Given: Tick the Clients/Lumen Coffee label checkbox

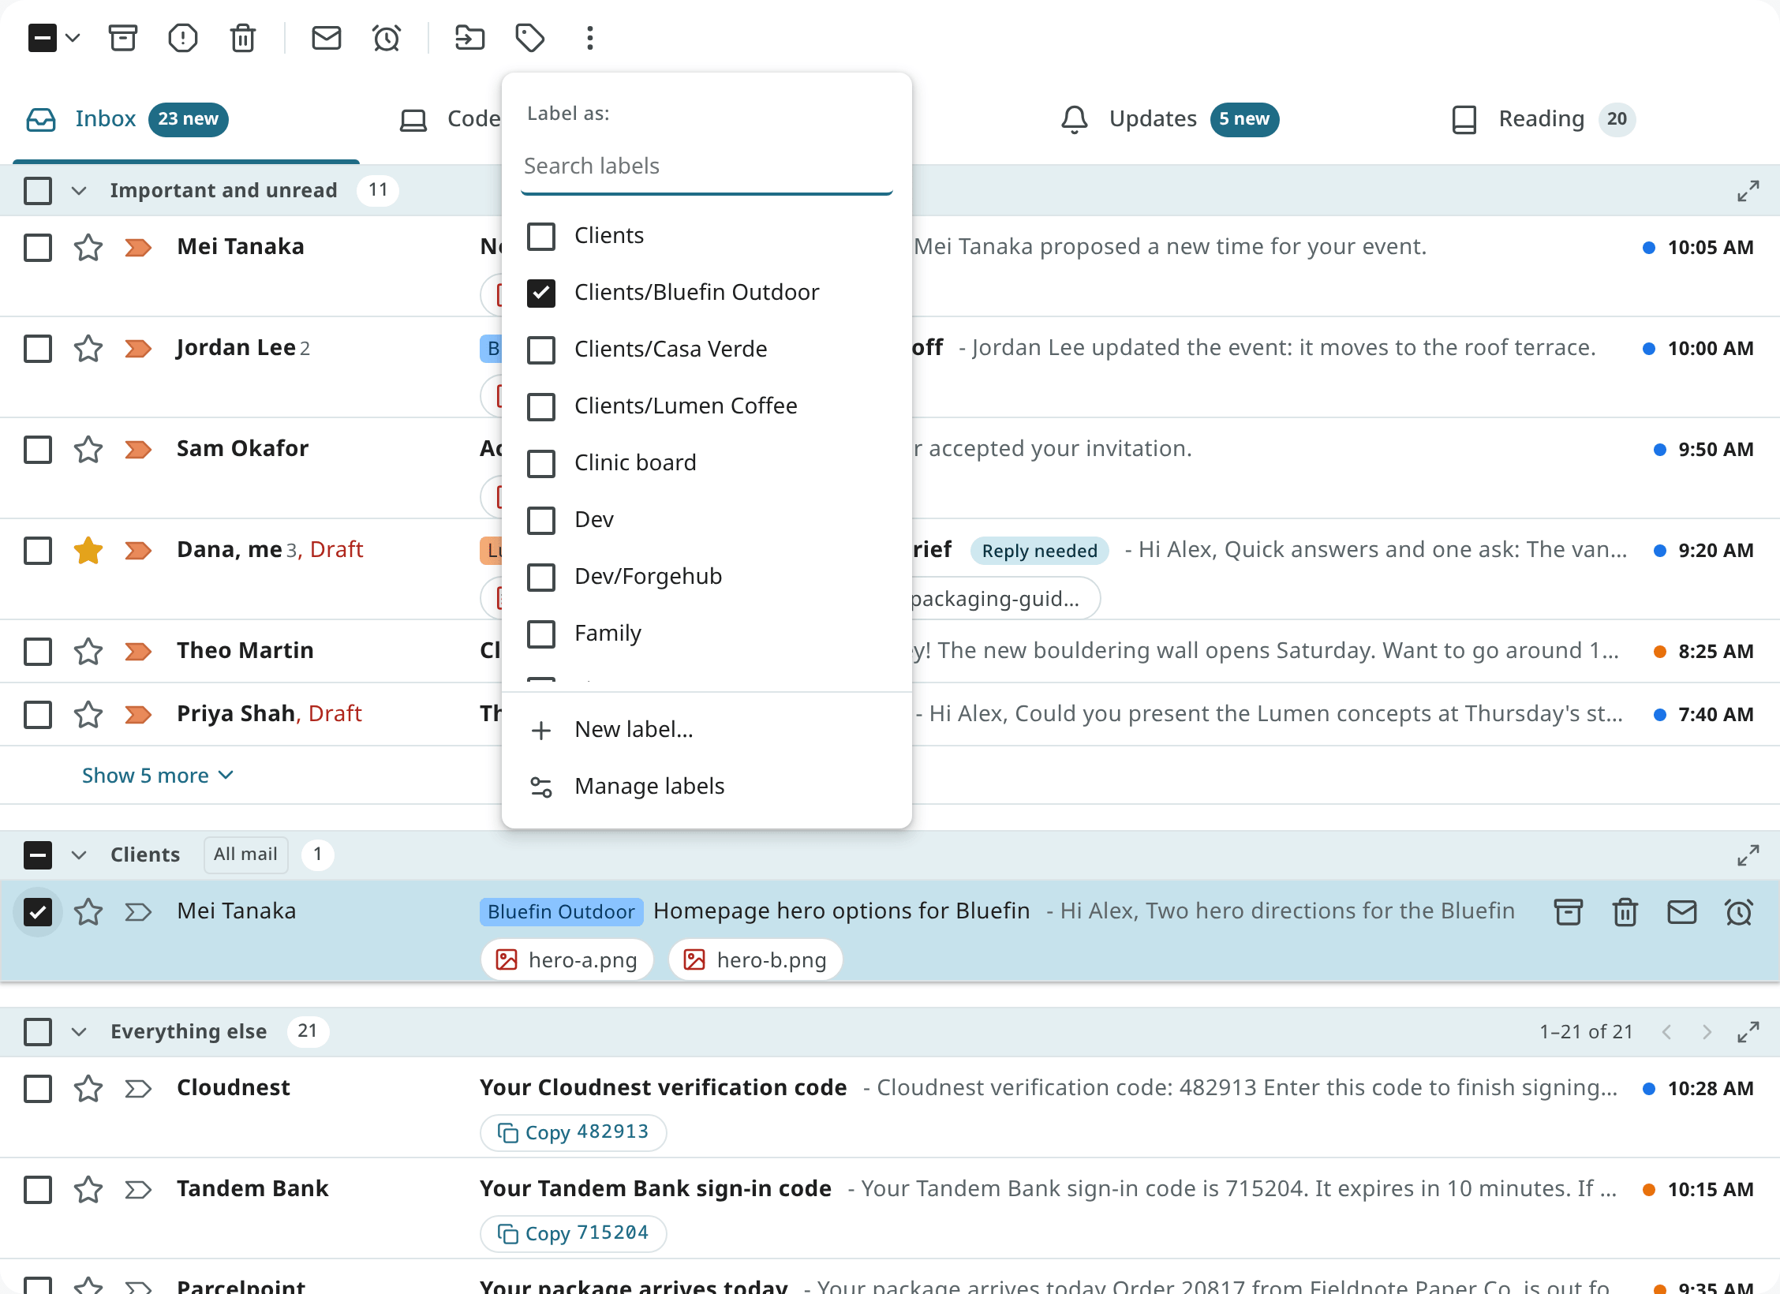Looking at the screenshot, I should tap(541, 406).
